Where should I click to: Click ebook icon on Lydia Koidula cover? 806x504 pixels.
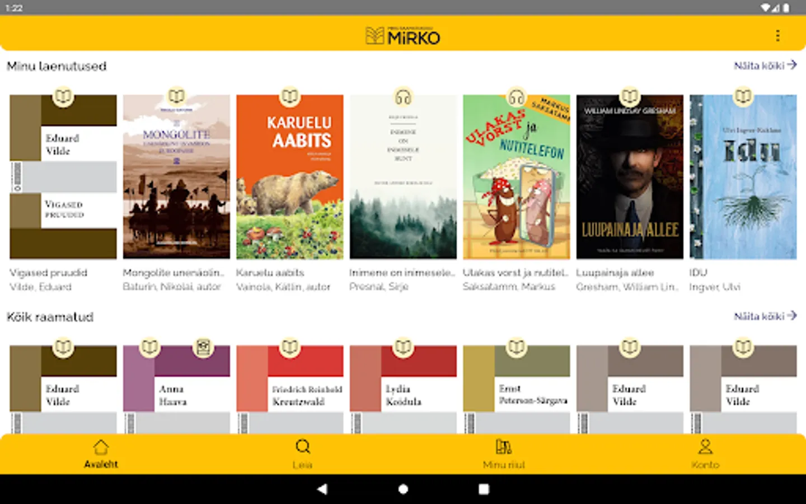click(403, 347)
